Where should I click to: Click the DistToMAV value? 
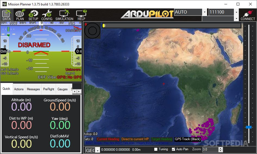tap(60, 143)
